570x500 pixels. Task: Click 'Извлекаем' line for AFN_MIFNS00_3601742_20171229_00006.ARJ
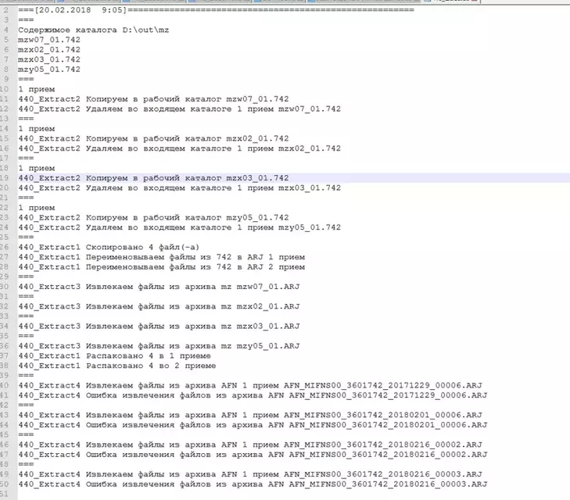pos(250,385)
